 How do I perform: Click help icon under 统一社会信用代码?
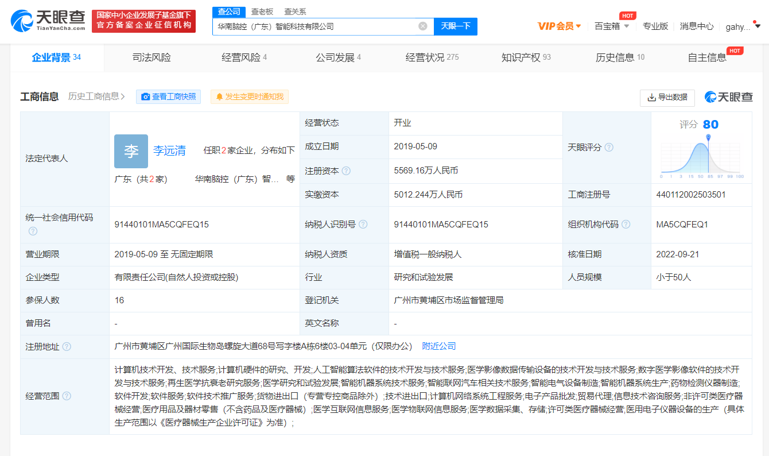point(33,231)
